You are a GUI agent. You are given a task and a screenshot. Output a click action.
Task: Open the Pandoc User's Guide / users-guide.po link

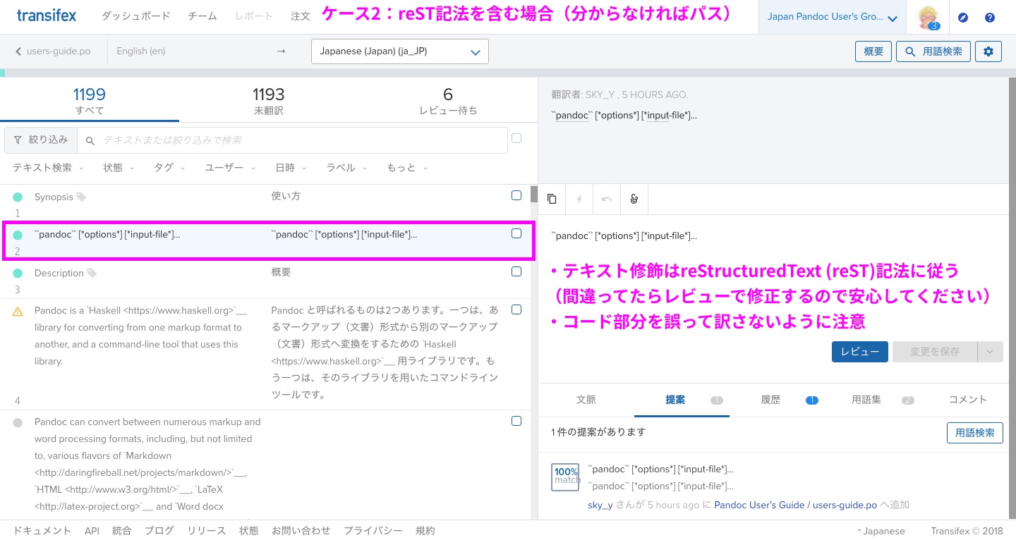[795, 505]
